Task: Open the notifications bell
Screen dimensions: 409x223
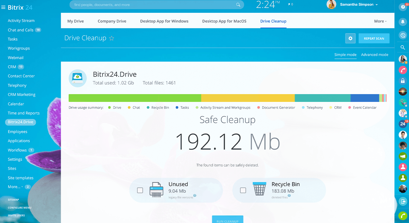Action: 403,22
